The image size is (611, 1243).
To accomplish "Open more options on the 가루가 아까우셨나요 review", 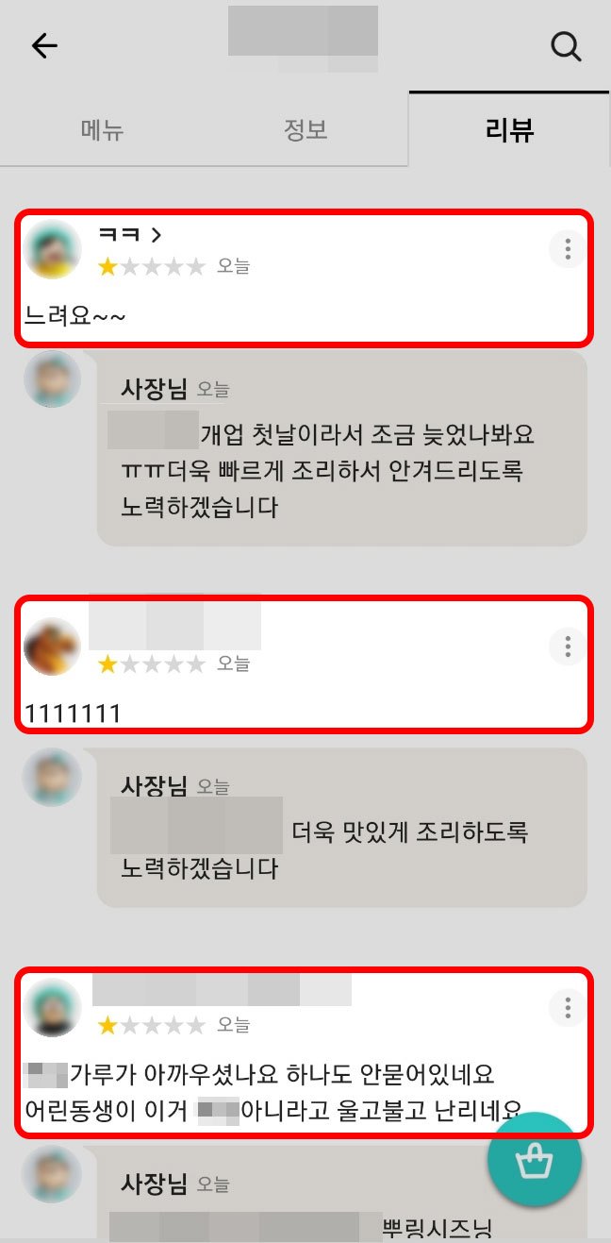I will [x=568, y=1008].
